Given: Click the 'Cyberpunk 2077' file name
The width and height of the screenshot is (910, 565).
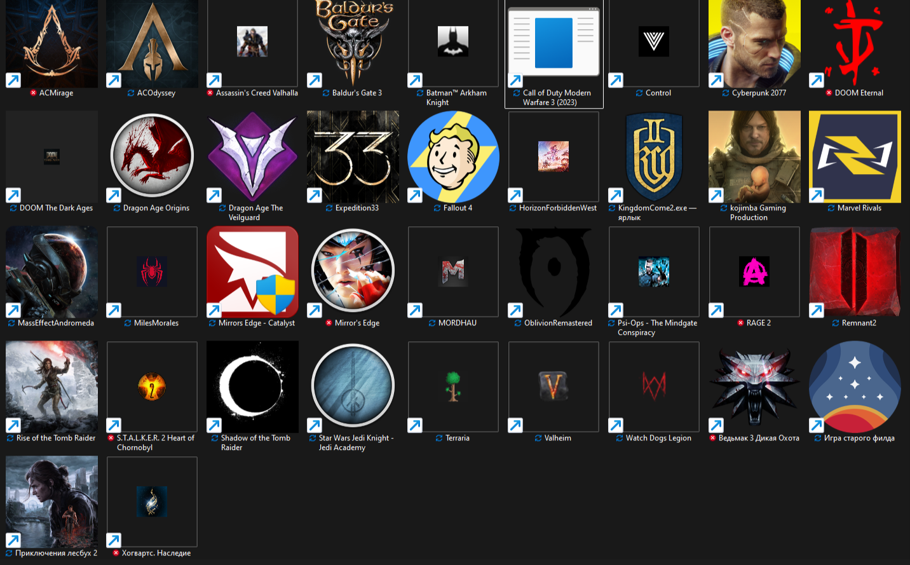Looking at the screenshot, I should (x=759, y=93).
